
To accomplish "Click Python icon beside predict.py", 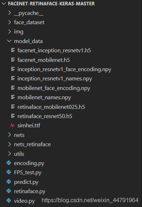I will pos(9,182).
